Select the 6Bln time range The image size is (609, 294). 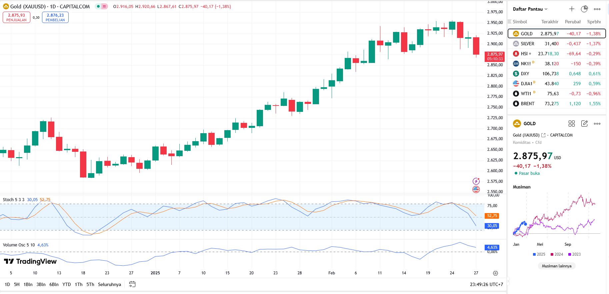pos(54,284)
